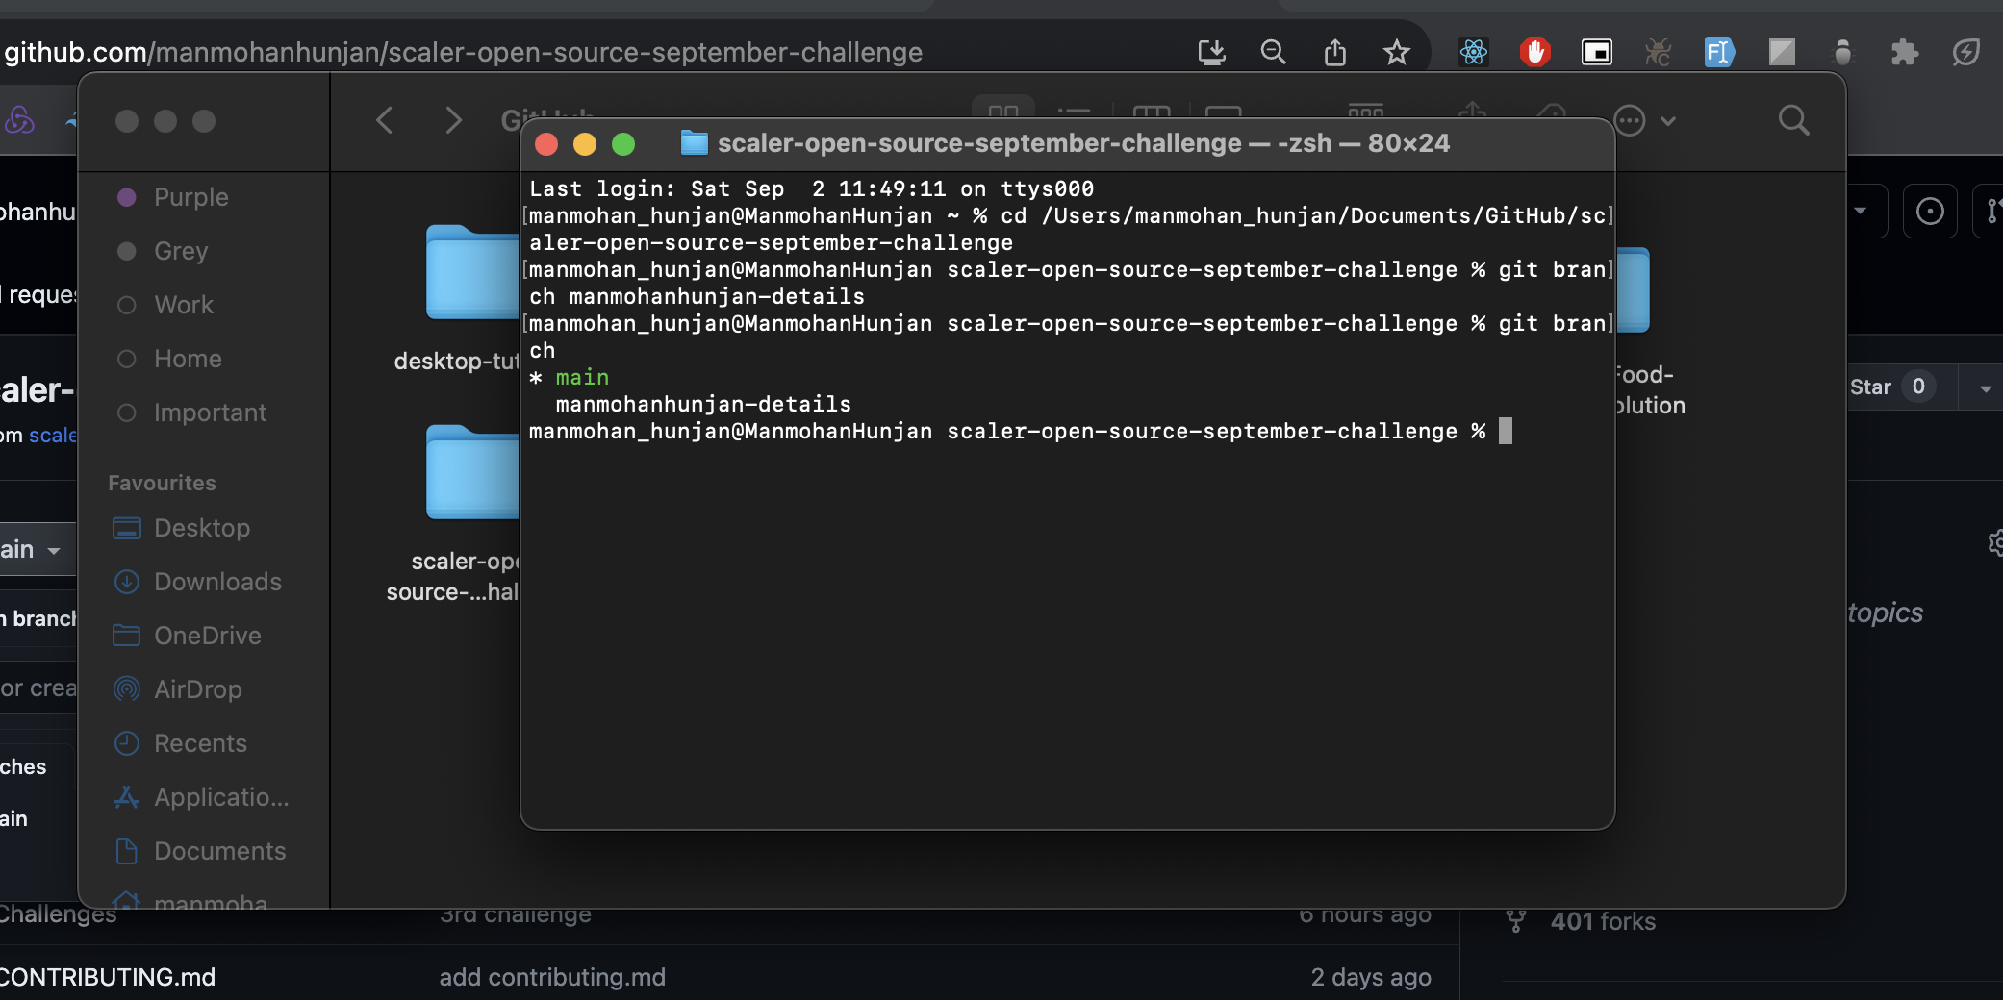The width and height of the screenshot is (2003, 1000).
Task: Open the Star button dropdown on GitHub
Action: click(x=1984, y=387)
